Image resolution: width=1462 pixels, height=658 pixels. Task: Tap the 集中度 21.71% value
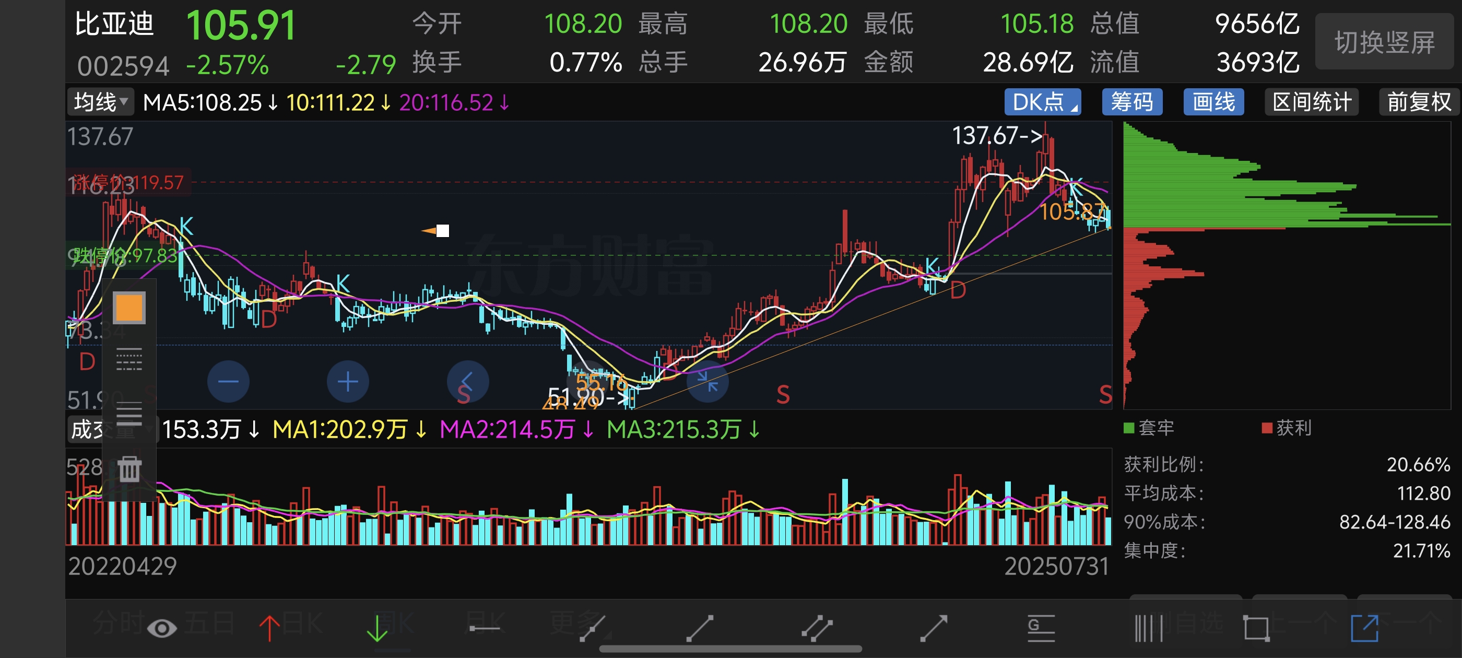pos(1422,550)
